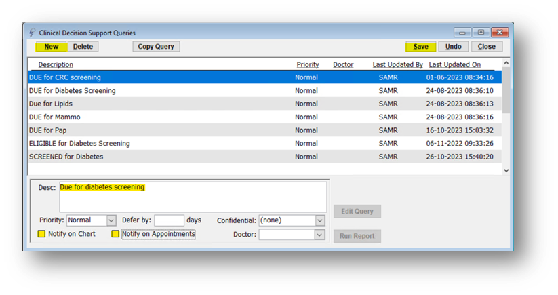558x295 pixels.
Task: Sort list by Last Updated By header
Action: pos(397,65)
